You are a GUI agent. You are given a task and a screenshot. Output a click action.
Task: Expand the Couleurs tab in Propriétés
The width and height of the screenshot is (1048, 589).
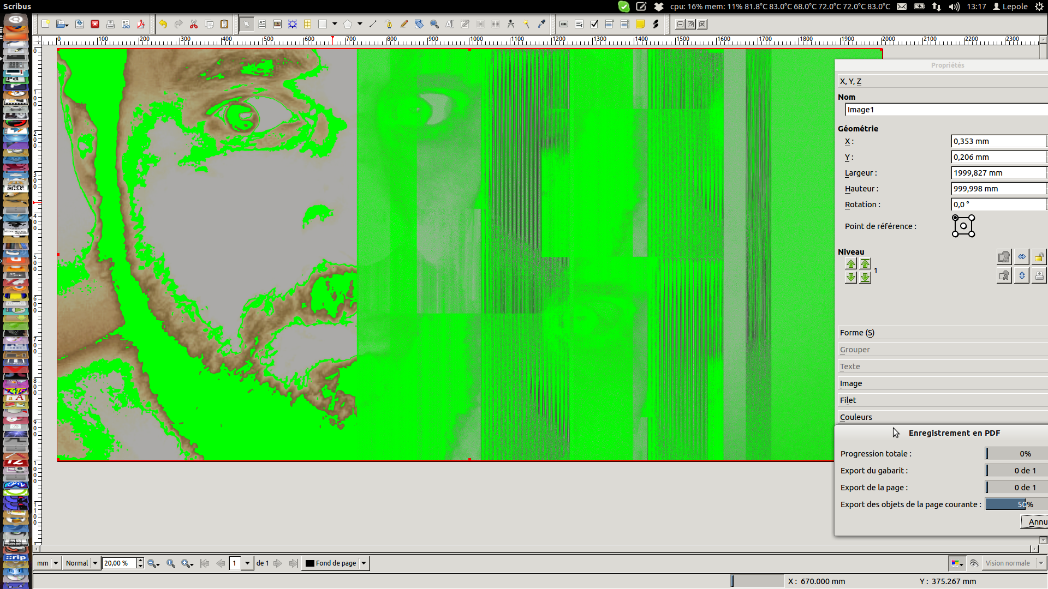pos(856,417)
